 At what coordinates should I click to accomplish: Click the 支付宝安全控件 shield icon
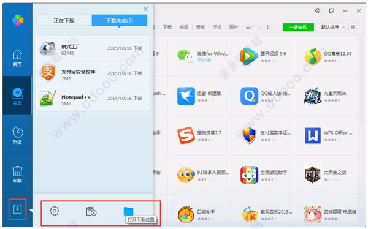(x=48, y=73)
